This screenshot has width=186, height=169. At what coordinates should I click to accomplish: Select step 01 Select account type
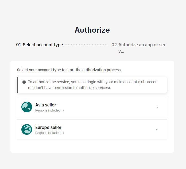(43, 45)
